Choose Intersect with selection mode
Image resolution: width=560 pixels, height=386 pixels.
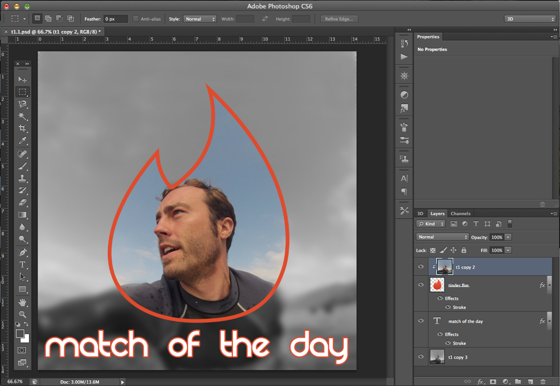[71, 18]
